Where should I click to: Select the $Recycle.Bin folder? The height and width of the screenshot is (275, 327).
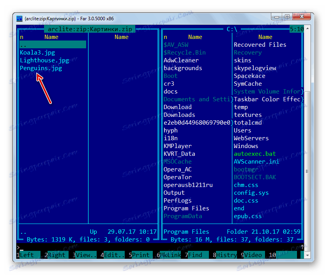185,53
